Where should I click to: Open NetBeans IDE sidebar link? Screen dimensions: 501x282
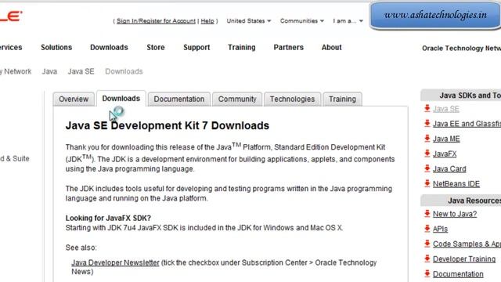coord(456,184)
